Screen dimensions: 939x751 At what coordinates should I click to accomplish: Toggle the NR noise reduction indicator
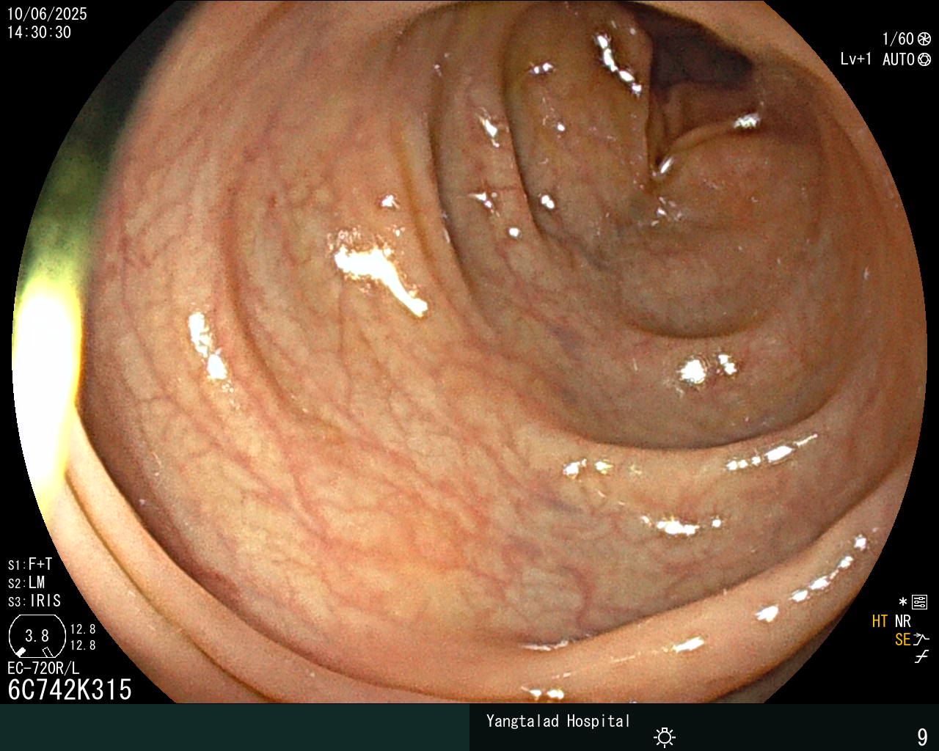click(902, 621)
